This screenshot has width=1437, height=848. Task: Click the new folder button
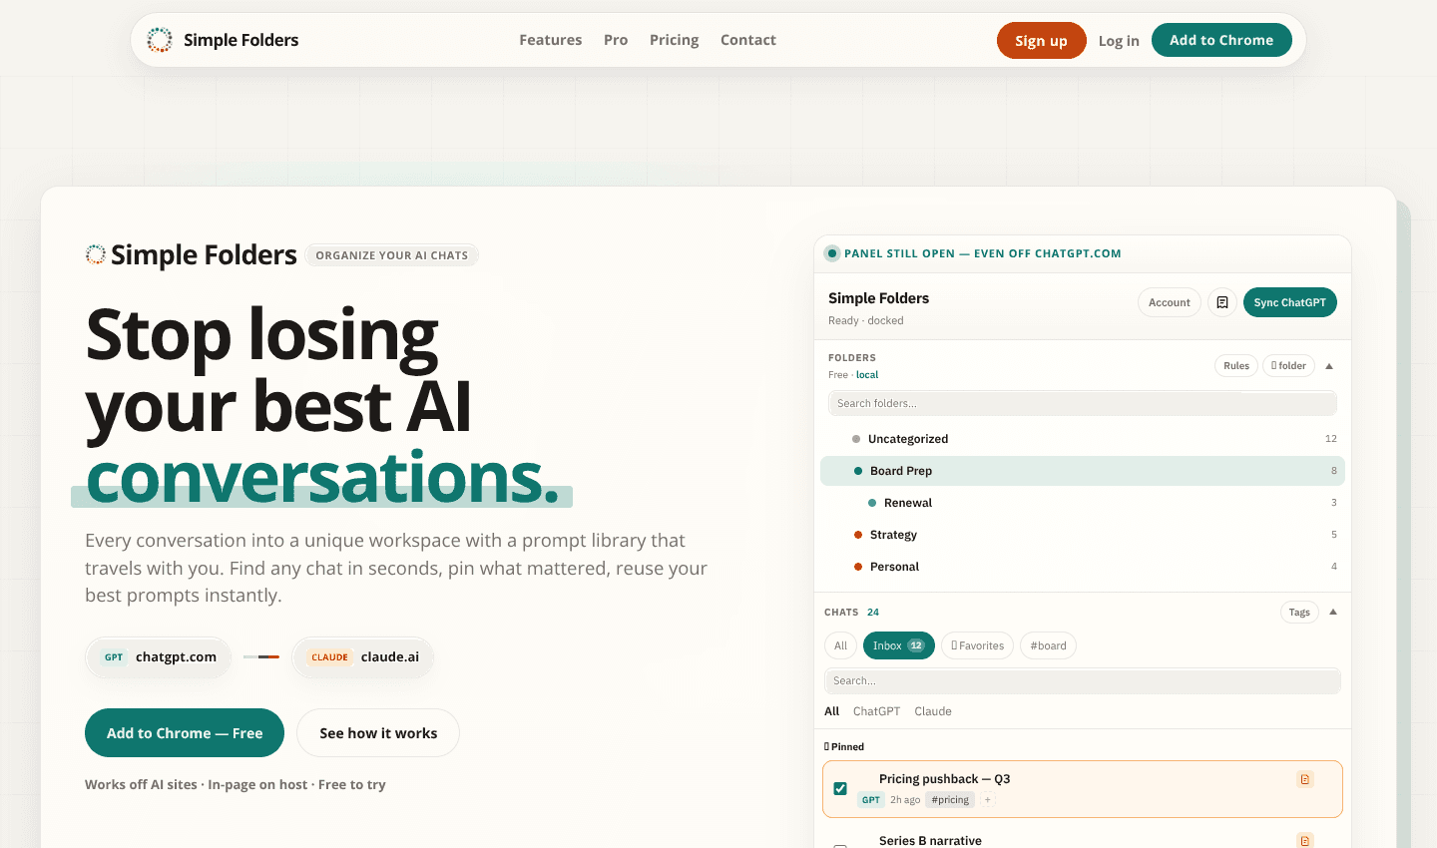click(x=1289, y=366)
